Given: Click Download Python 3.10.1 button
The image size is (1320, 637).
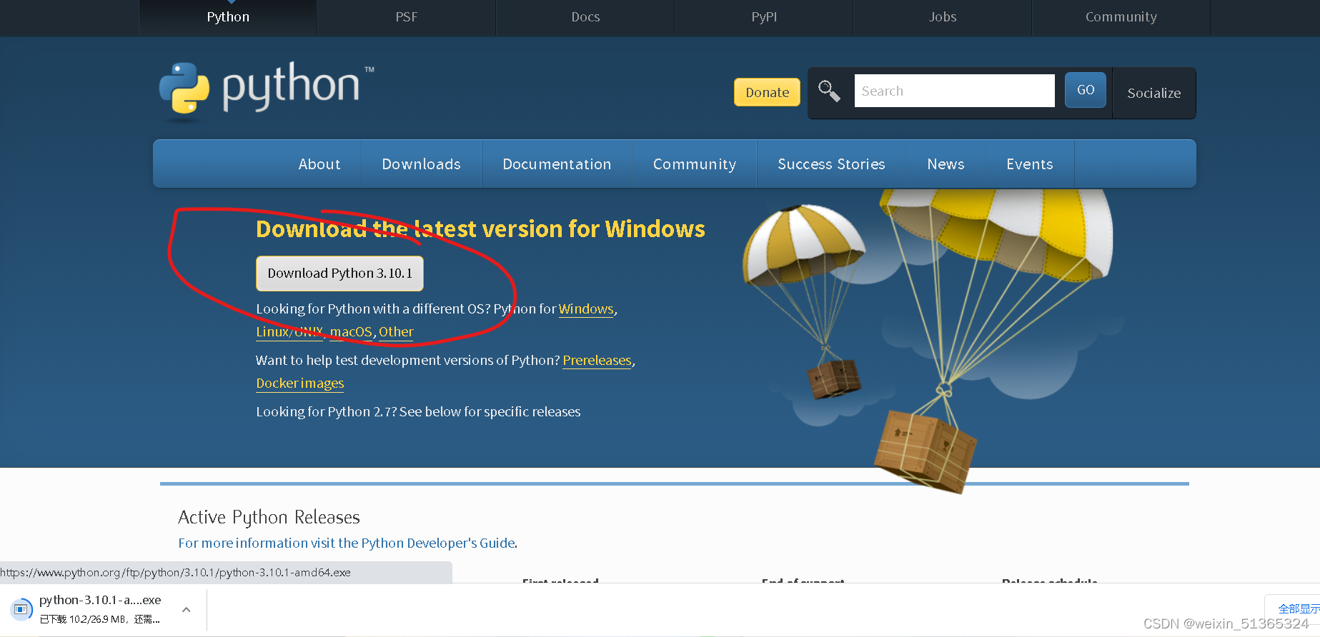Looking at the screenshot, I should [x=339, y=274].
